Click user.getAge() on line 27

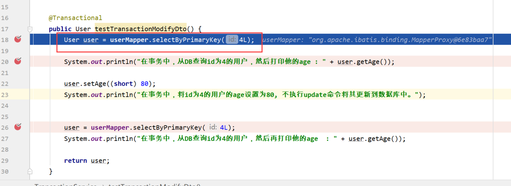375,139
